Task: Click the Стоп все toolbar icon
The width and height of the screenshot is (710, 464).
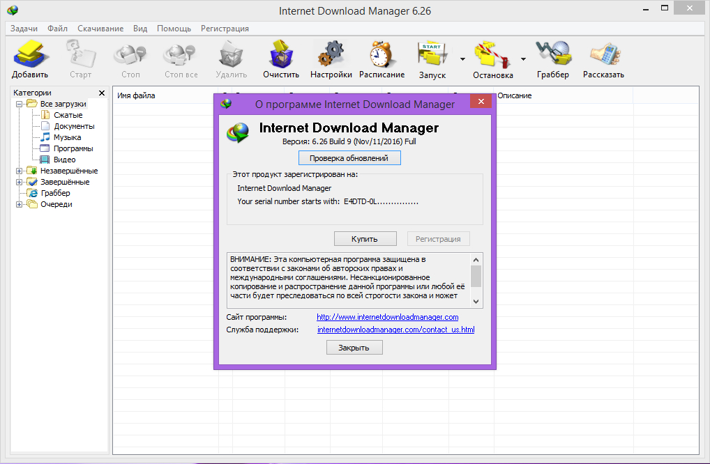Action: point(181,54)
